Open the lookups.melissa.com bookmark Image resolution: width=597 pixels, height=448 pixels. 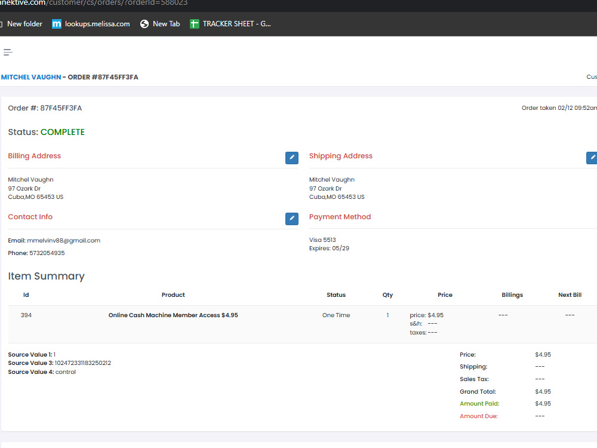91,24
